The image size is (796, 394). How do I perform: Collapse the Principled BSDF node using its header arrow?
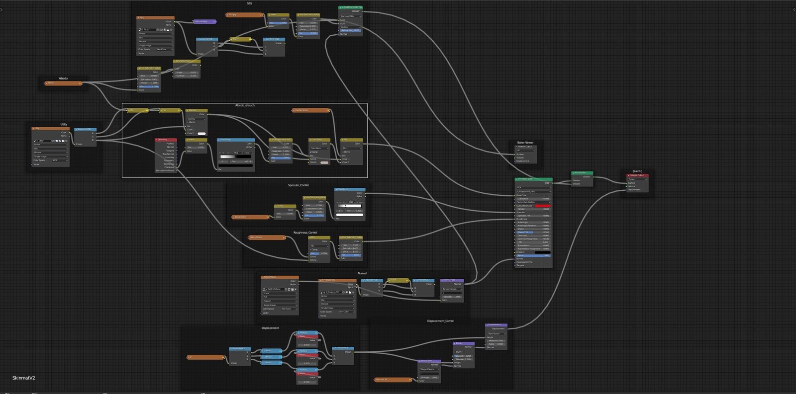click(x=517, y=179)
